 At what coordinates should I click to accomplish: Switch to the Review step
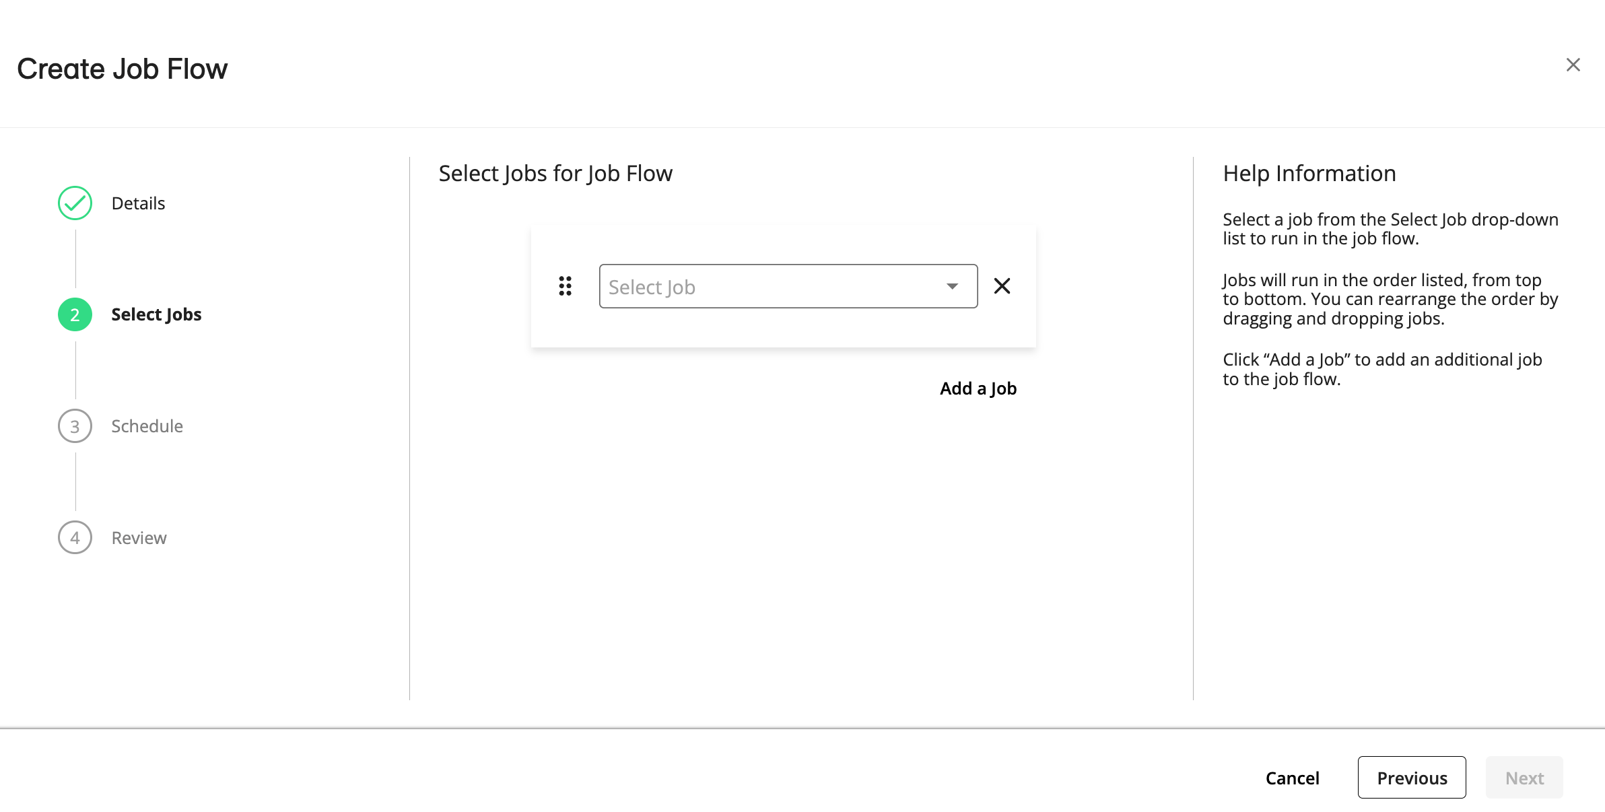coord(139,537)
